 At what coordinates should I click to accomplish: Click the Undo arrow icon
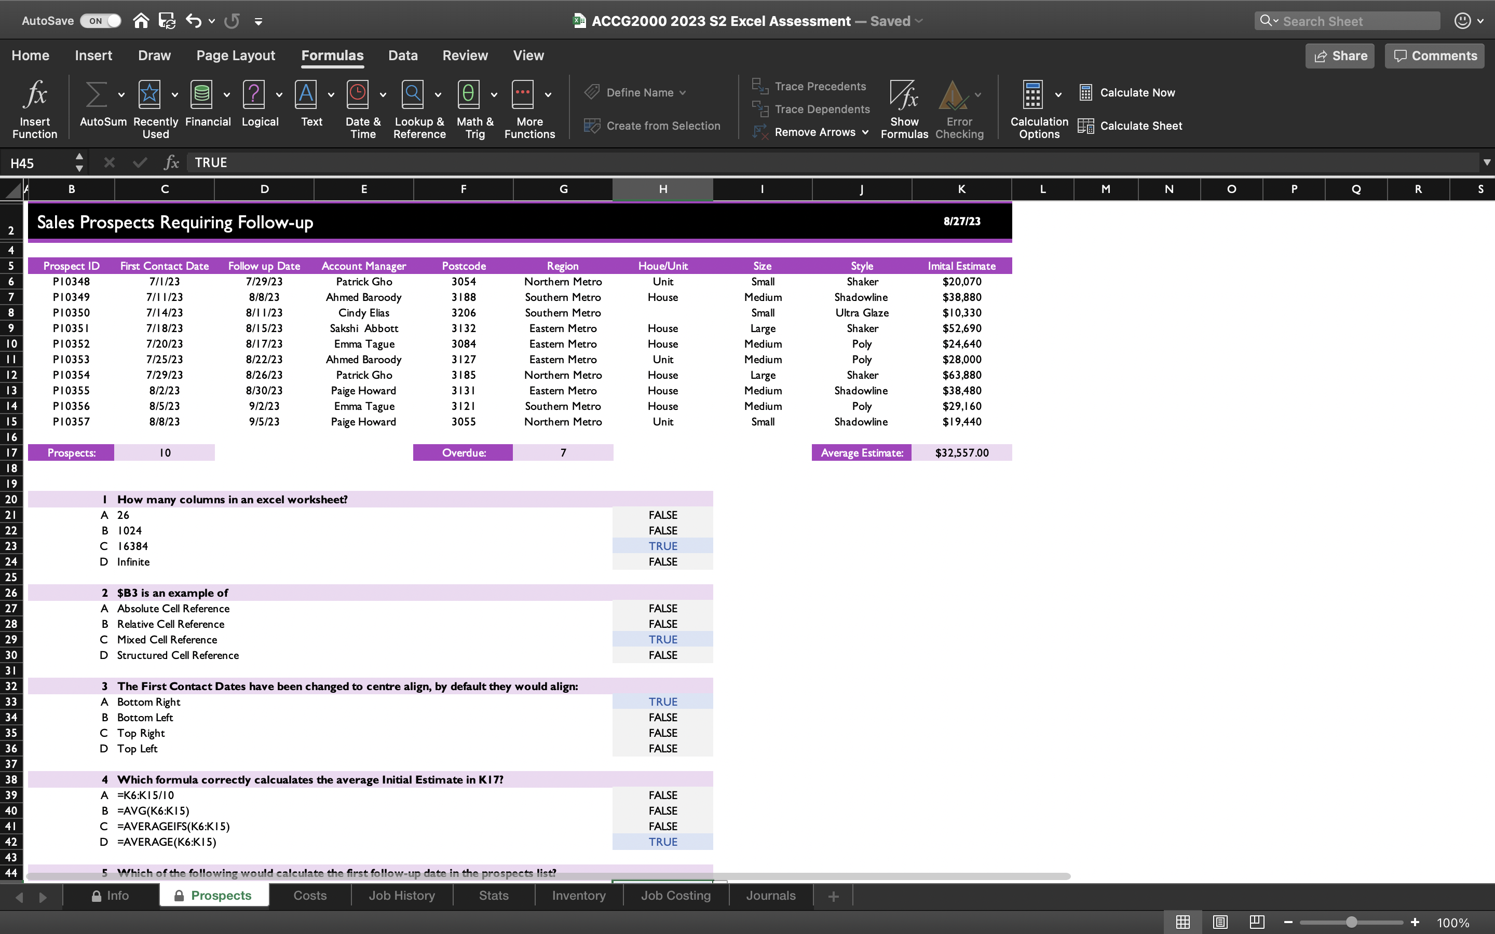click(193, 21)
